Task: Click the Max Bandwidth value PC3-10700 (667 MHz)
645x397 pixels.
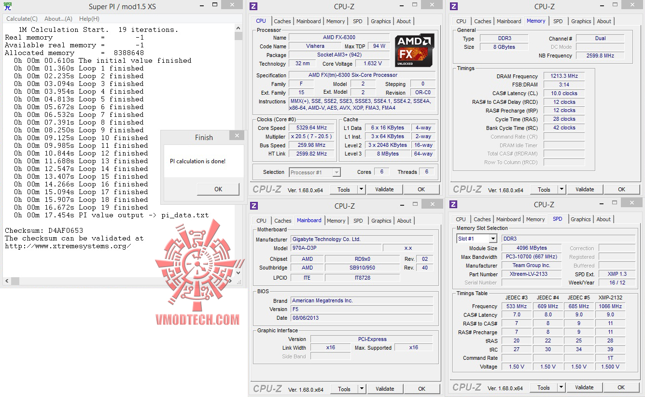Action: [531, 257]
